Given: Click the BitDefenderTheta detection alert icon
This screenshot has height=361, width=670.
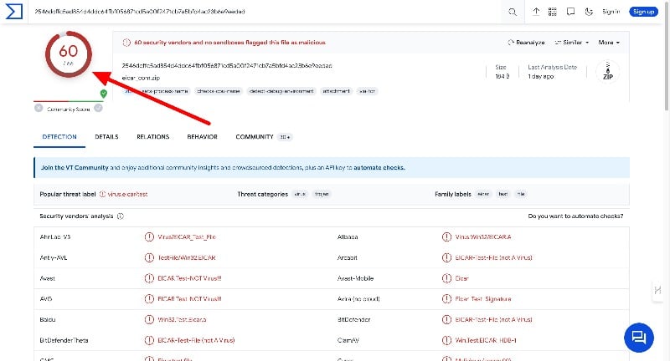Looking at the screenshot, I should [149, 340].
